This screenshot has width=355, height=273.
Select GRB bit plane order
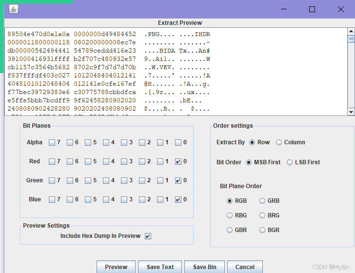coord(262,201)
